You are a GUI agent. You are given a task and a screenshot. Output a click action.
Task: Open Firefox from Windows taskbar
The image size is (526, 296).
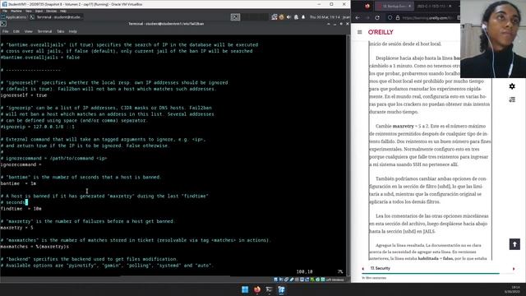point(257,289)
